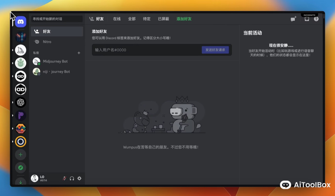335x196 pixels.
Task: Open the help question mark icon
Action: click(x=316, y=19)
